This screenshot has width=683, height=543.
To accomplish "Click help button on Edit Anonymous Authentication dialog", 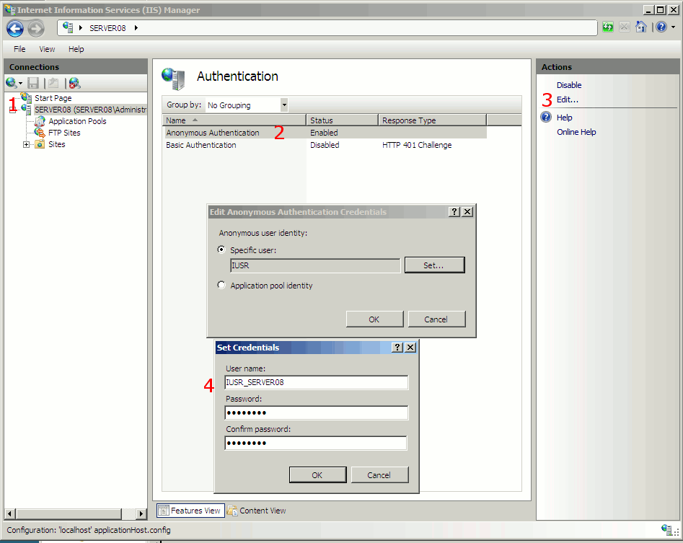I will pos(454,211).
